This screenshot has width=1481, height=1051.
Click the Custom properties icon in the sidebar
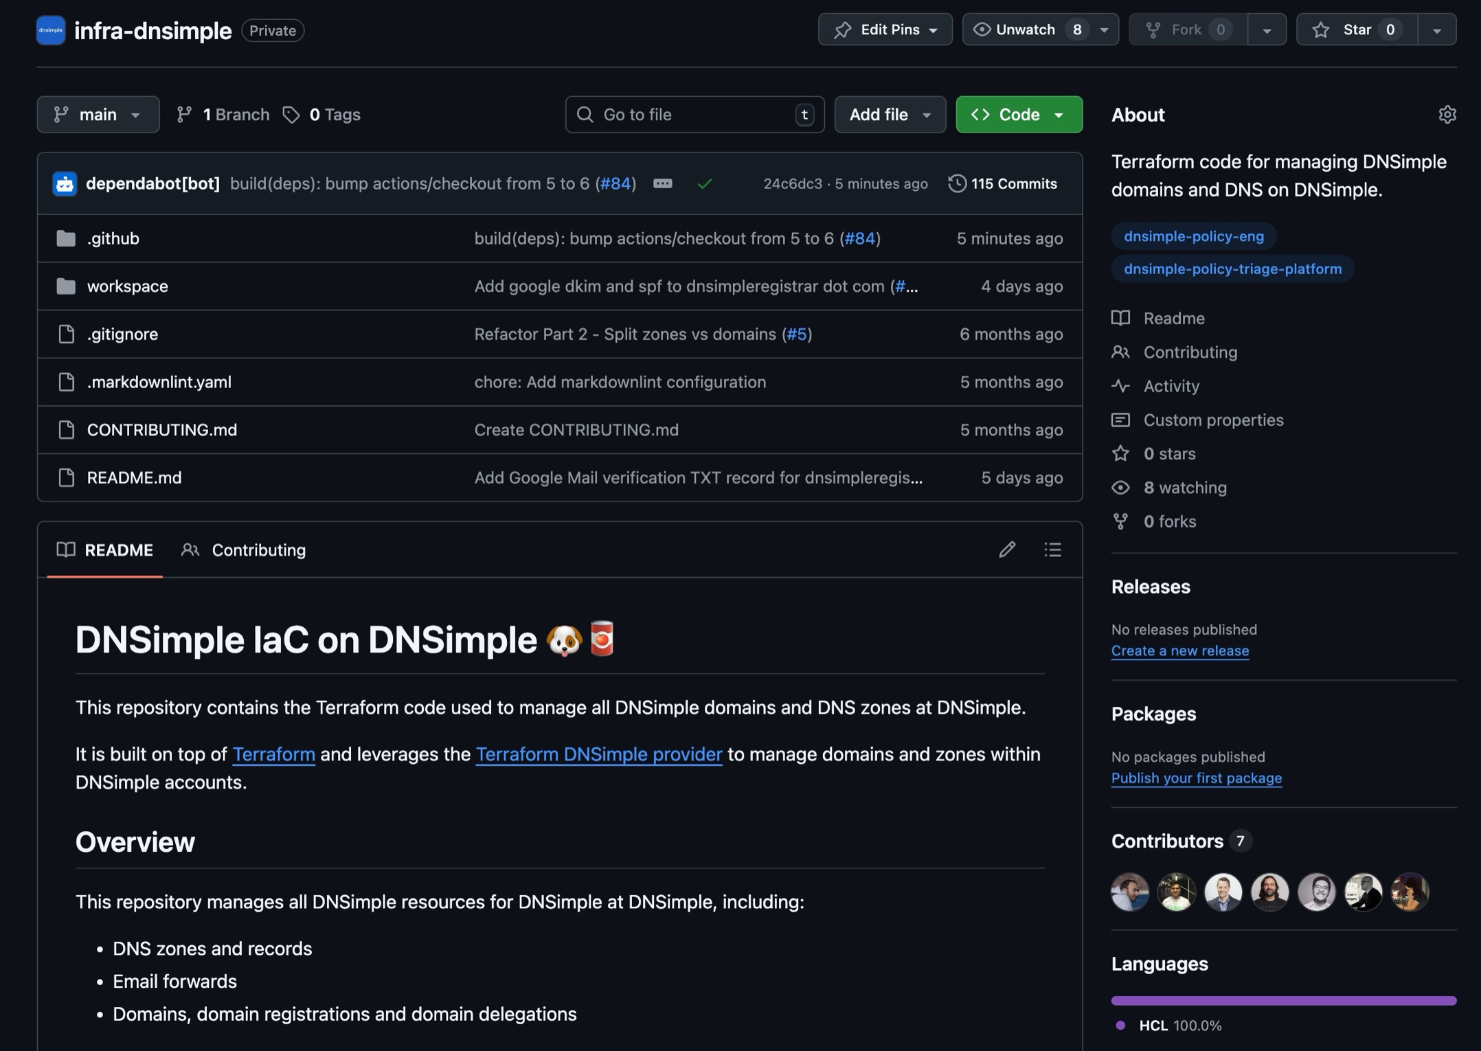pyautogui.click(x=1120, y=420)
